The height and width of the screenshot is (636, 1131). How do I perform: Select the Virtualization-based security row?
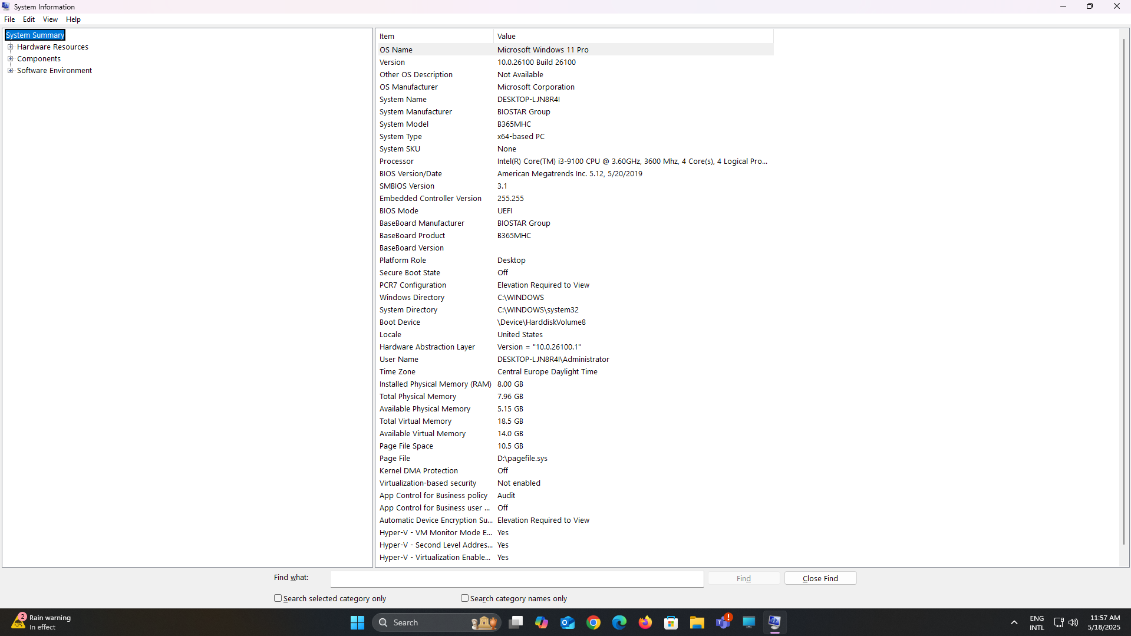pyautogui.click(x=575, y=483)
